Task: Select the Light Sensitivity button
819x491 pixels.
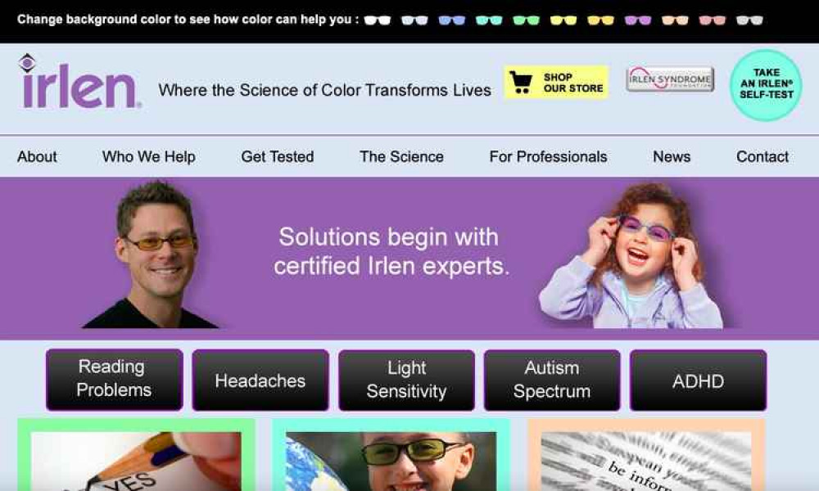Action: (x=406, y=380)
